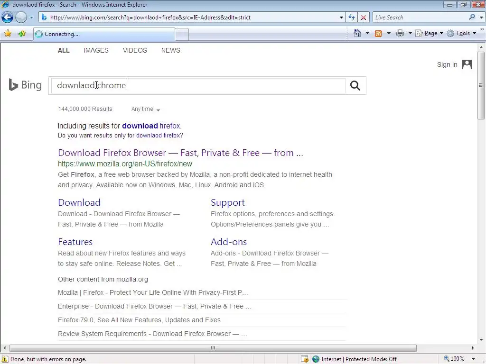Click the RSS feeds icon

[378, 34]
